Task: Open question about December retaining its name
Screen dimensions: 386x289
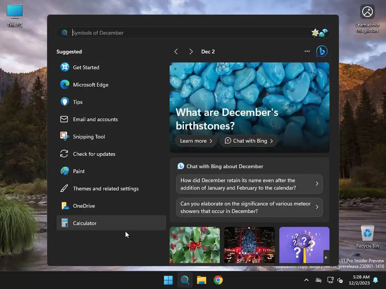Action: (x=250, y=184)
